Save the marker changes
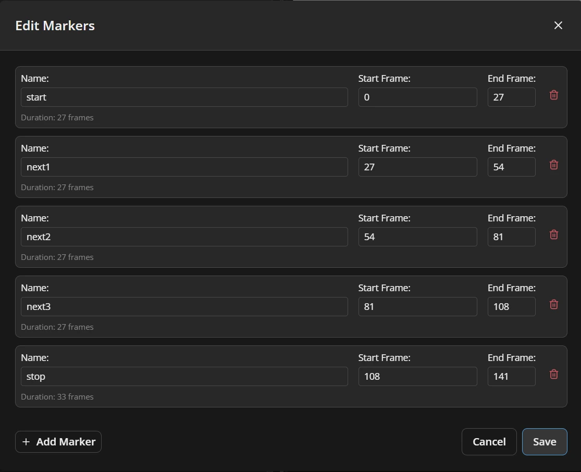Screen dimensions: 581x472 (545, 442)
